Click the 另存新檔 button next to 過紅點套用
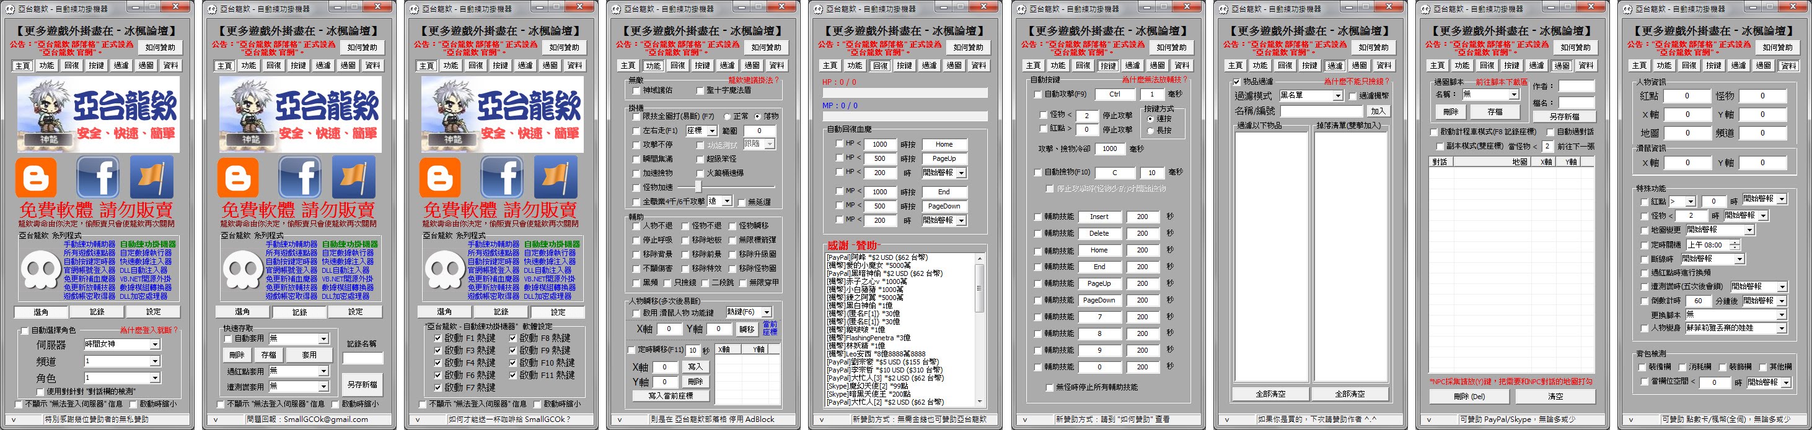 click(363, 384)
